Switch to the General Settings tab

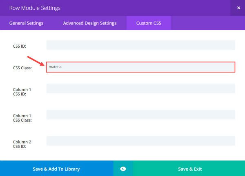[x=26, y=23]
